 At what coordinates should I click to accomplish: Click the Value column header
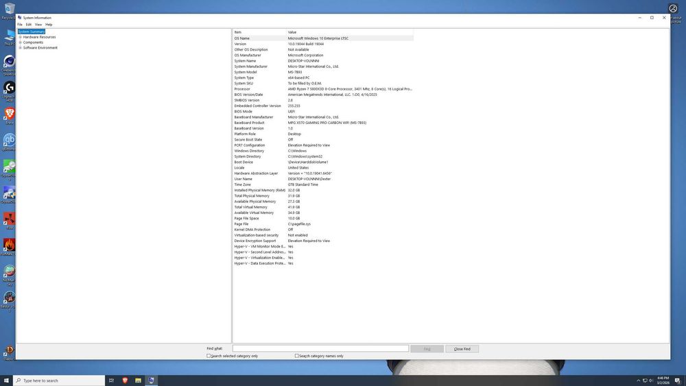tap(350, 32)
